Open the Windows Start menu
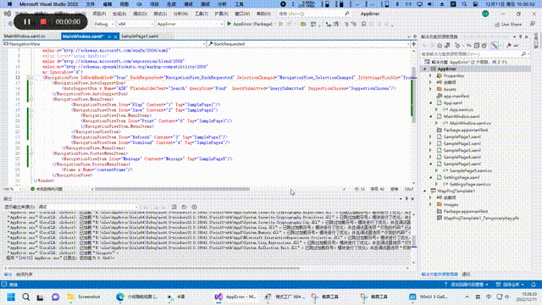Screen dimensions: 542x305 click(x=11, y=297)
